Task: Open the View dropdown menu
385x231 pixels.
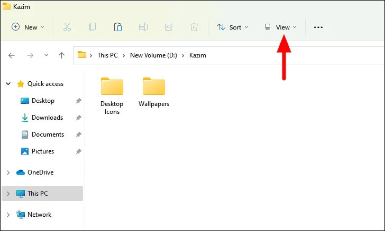Action: coord(281,27)
